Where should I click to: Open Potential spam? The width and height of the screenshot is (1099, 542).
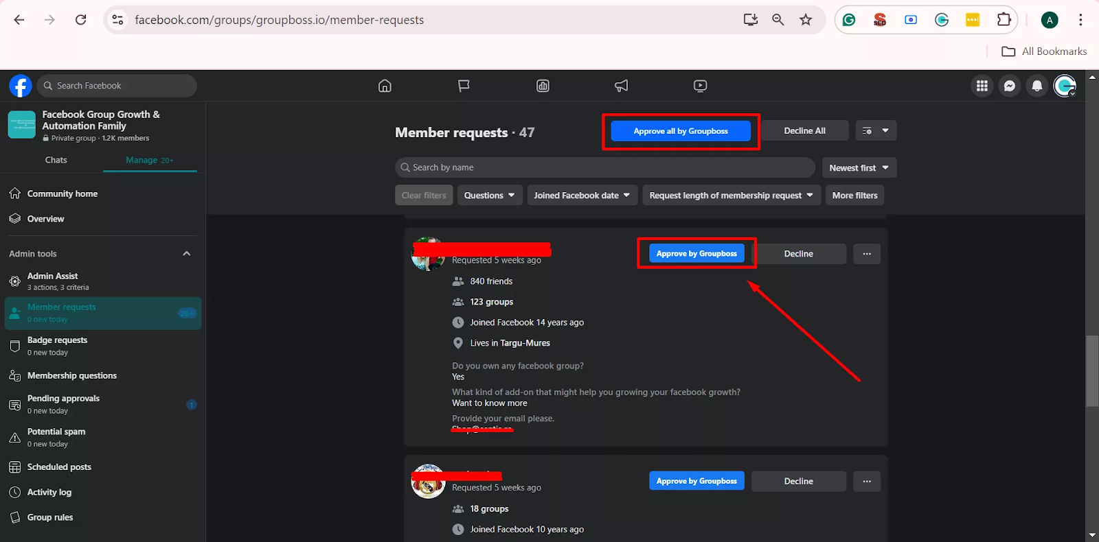click(103, 437)
